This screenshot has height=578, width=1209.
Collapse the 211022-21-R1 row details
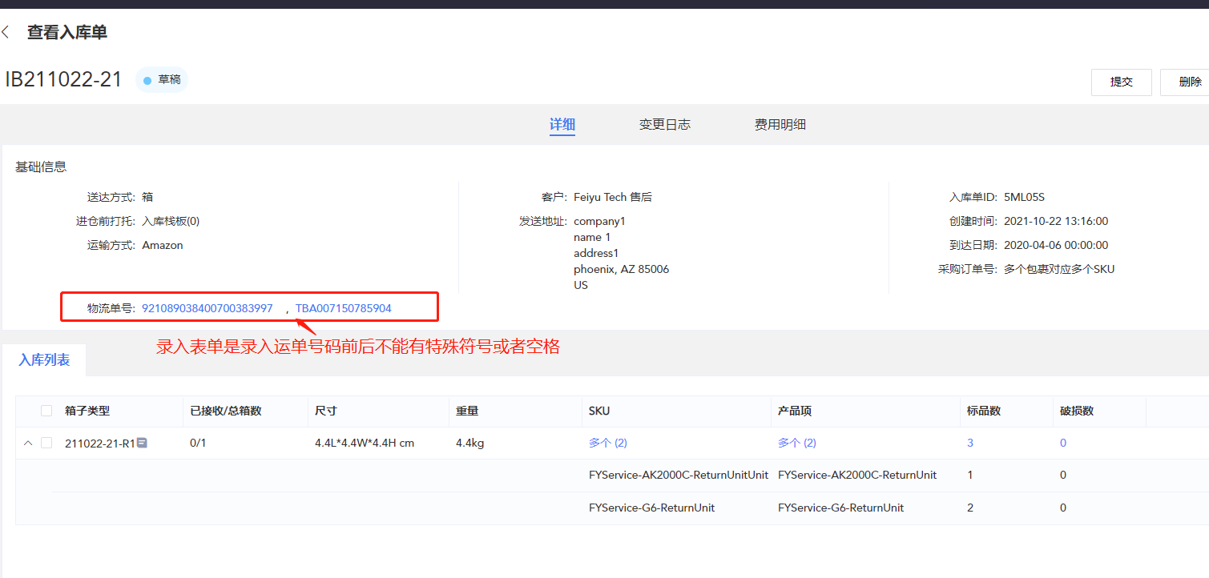pyautogui.click(x=28, y=443)
